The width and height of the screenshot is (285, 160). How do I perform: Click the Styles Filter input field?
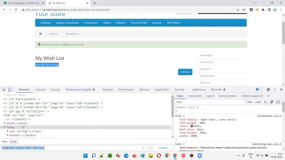[x=209, y=102]
